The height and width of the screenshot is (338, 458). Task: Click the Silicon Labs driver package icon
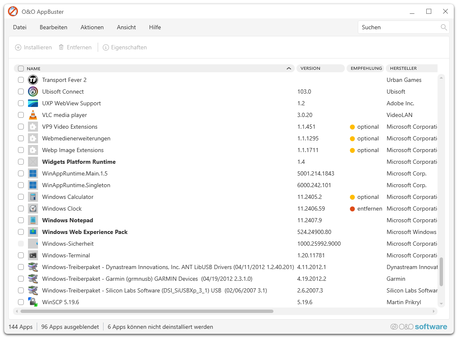33,290
